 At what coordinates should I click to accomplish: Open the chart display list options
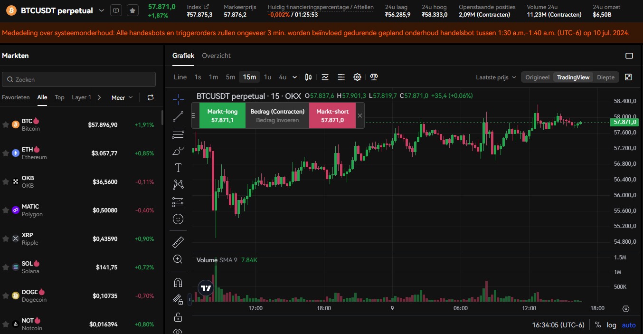pos(341,77)
